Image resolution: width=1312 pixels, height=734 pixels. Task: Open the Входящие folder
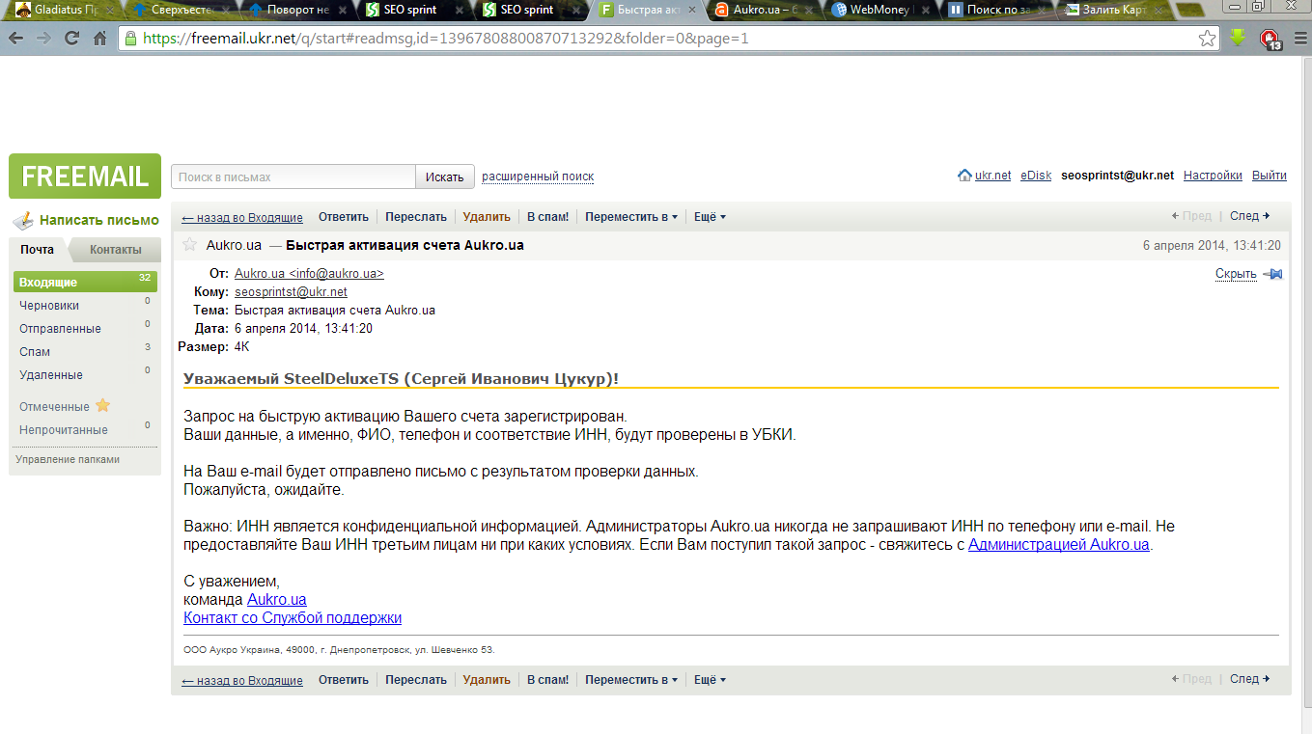pyautogui.click(x=85, y=282)
